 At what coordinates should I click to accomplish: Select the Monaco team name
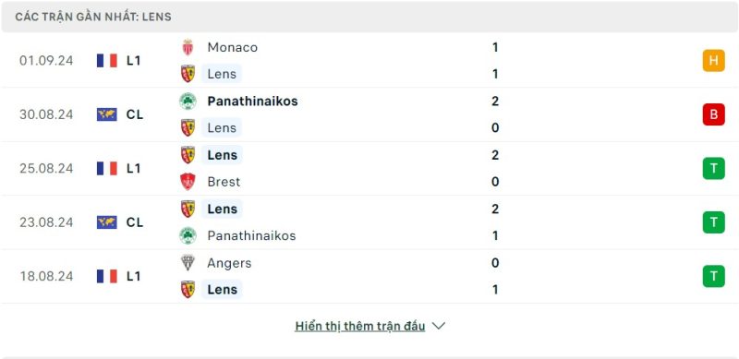(x=233, y=47)
